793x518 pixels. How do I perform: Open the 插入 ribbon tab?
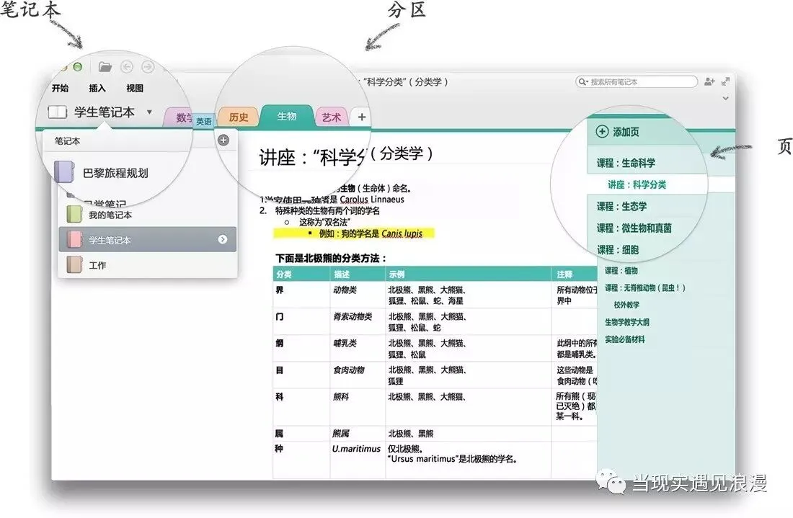click(97, 88)
